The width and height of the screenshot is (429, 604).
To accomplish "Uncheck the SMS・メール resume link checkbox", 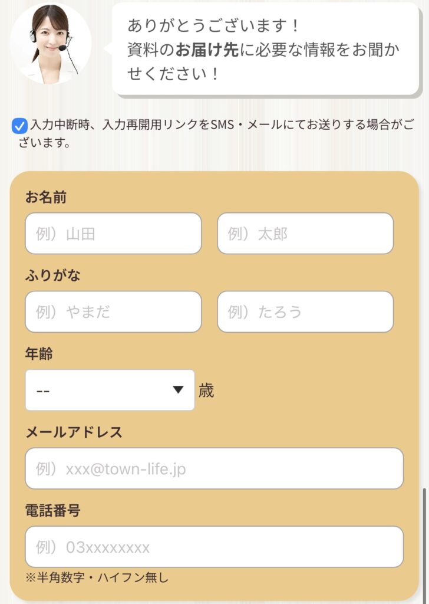I will (x=19, y=125).
